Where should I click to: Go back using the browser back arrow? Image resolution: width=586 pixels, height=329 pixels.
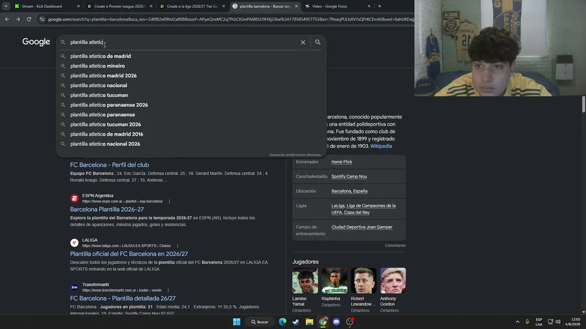[7, 19]
